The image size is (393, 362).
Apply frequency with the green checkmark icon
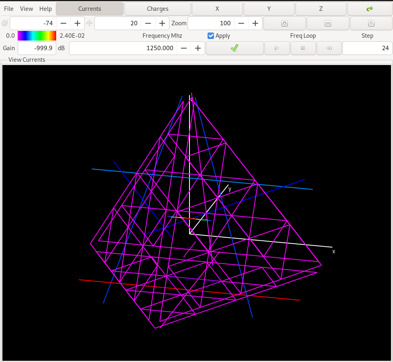pos(234,48)
